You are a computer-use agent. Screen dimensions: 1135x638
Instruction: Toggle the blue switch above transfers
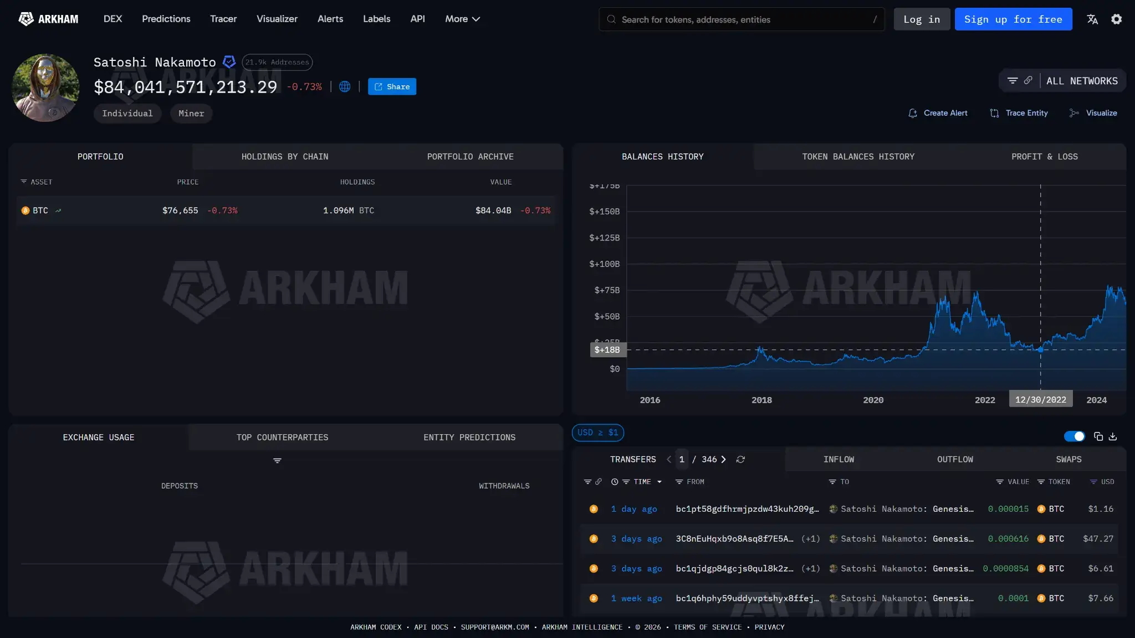(1074, 436)
